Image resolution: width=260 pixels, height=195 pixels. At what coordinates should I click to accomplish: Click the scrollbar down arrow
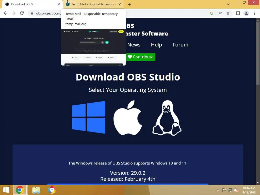258,183
